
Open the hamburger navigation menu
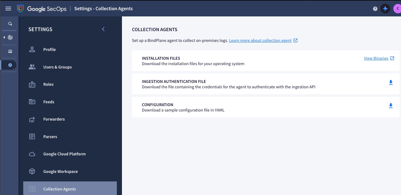[x=8, y=8]
